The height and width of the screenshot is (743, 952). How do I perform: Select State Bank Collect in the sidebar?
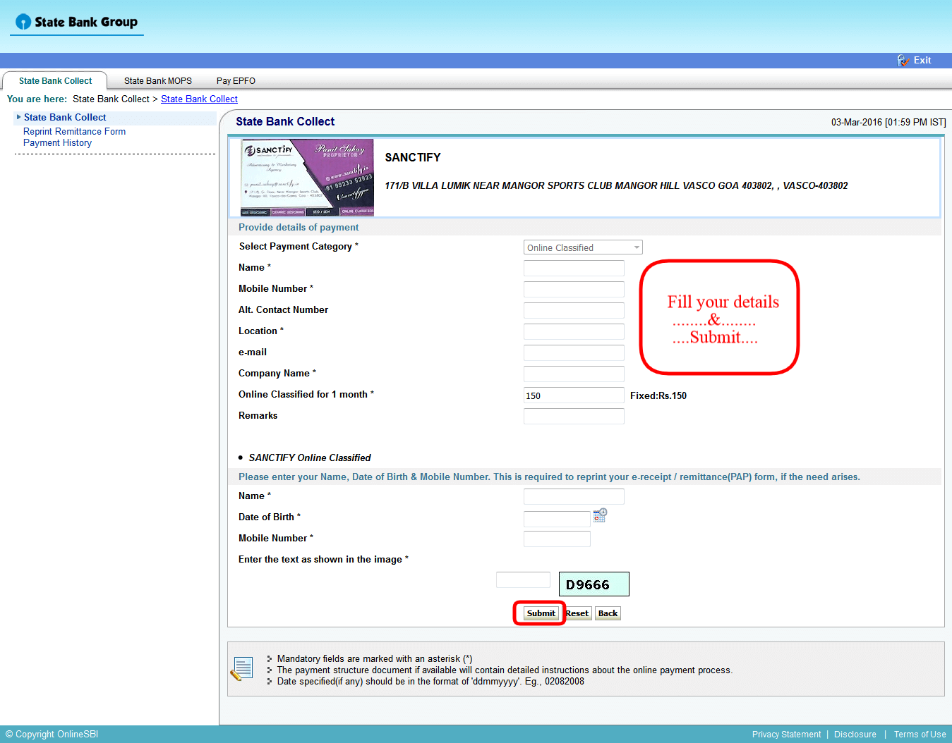coord(65,118)
